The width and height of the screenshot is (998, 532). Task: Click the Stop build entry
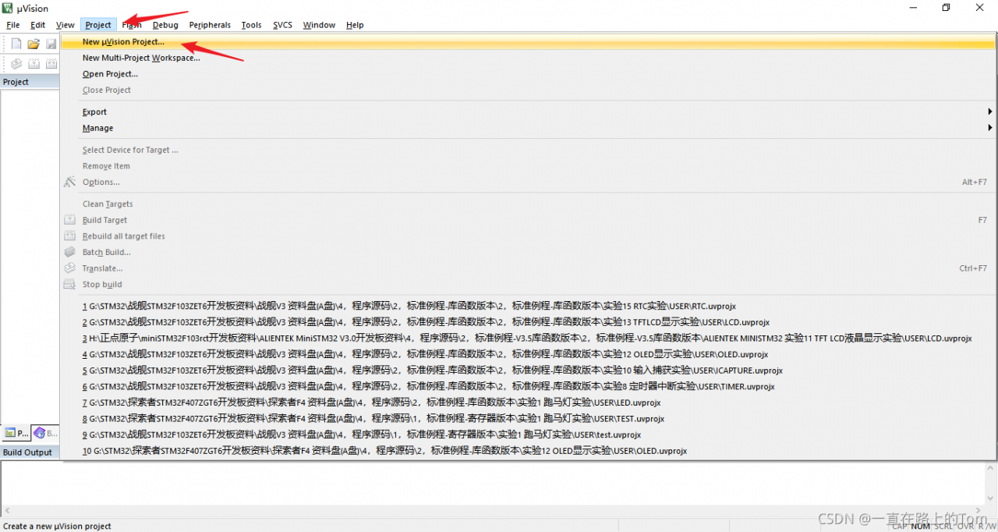(528, 285)
